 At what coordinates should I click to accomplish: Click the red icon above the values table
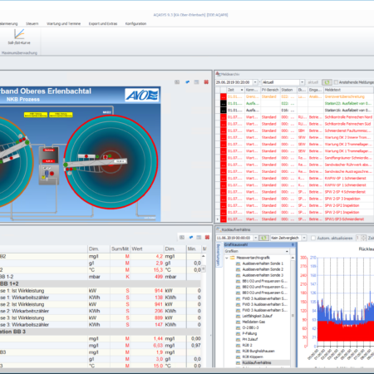(207, 237)
